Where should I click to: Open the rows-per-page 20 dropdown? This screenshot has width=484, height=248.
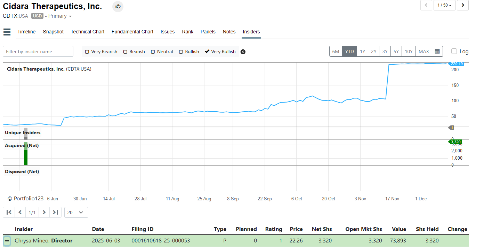pos(76,212)
